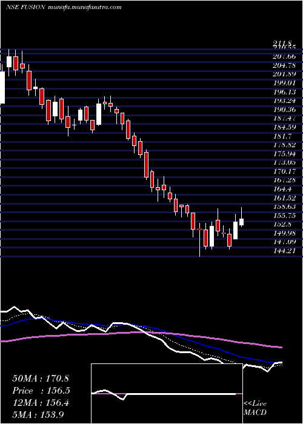
Task: Select the 181.7 price label
Action: (283, 136)
